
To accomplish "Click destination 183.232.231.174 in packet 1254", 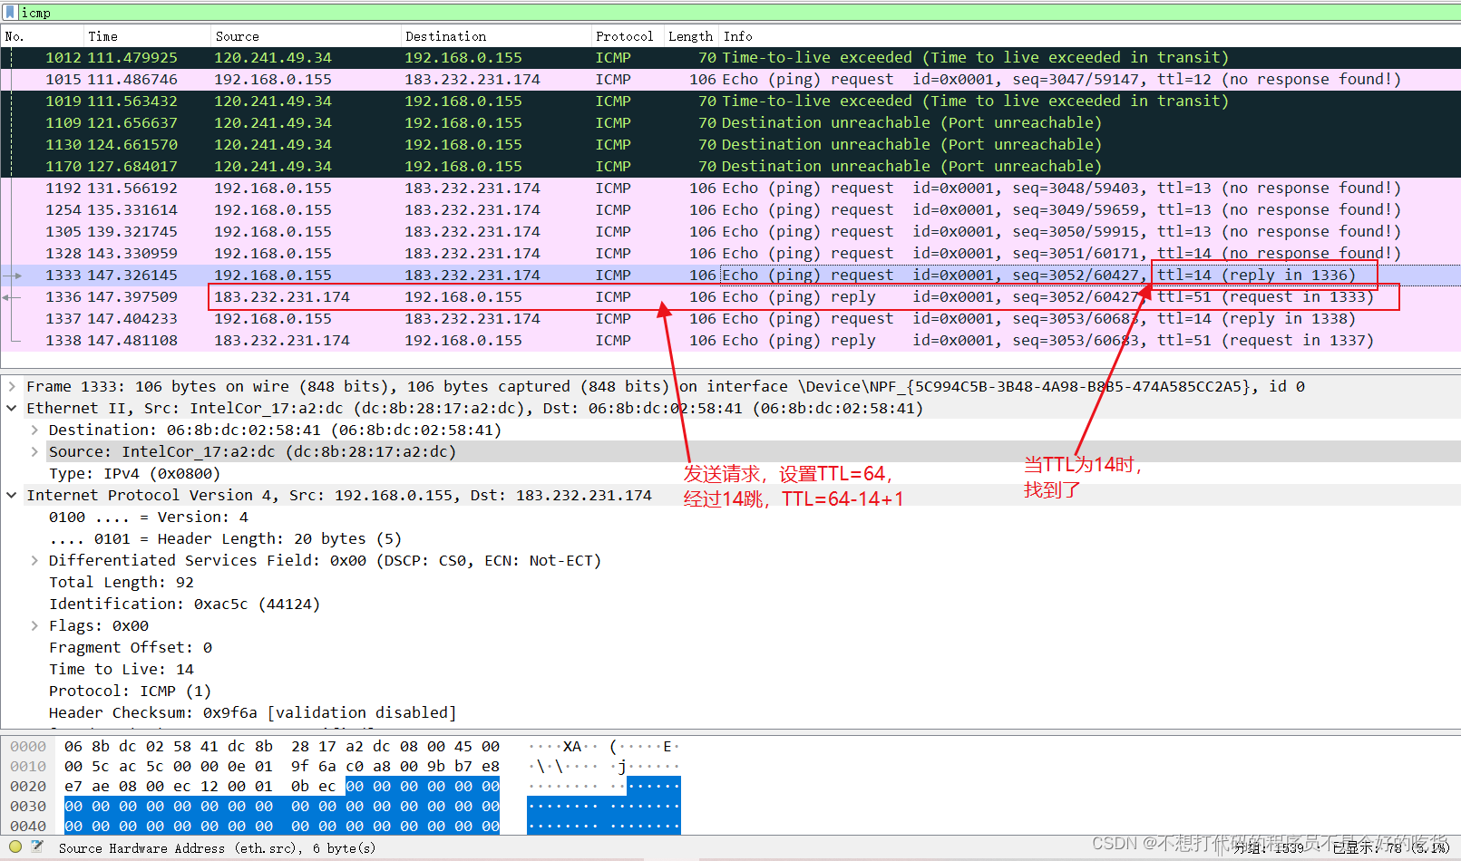I will click(472, 209).
